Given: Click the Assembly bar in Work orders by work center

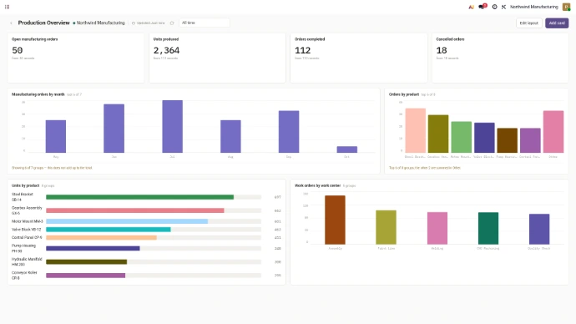Looking at the screenshot, I should (335, 220).
